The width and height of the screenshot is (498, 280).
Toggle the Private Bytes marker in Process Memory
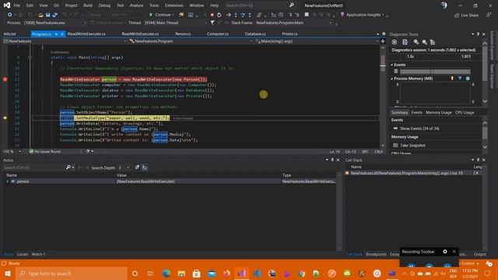(468, 78)
